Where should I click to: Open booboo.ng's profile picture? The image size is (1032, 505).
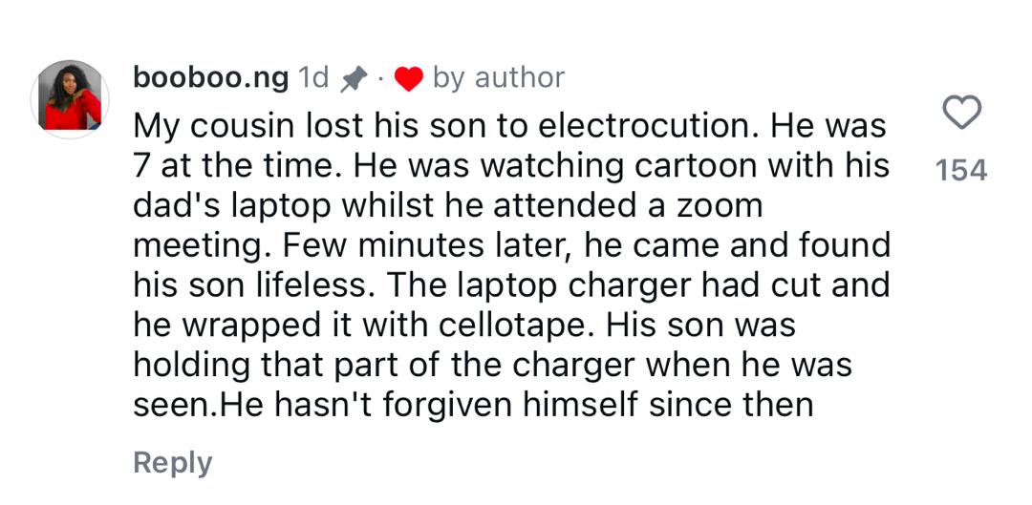70,99
